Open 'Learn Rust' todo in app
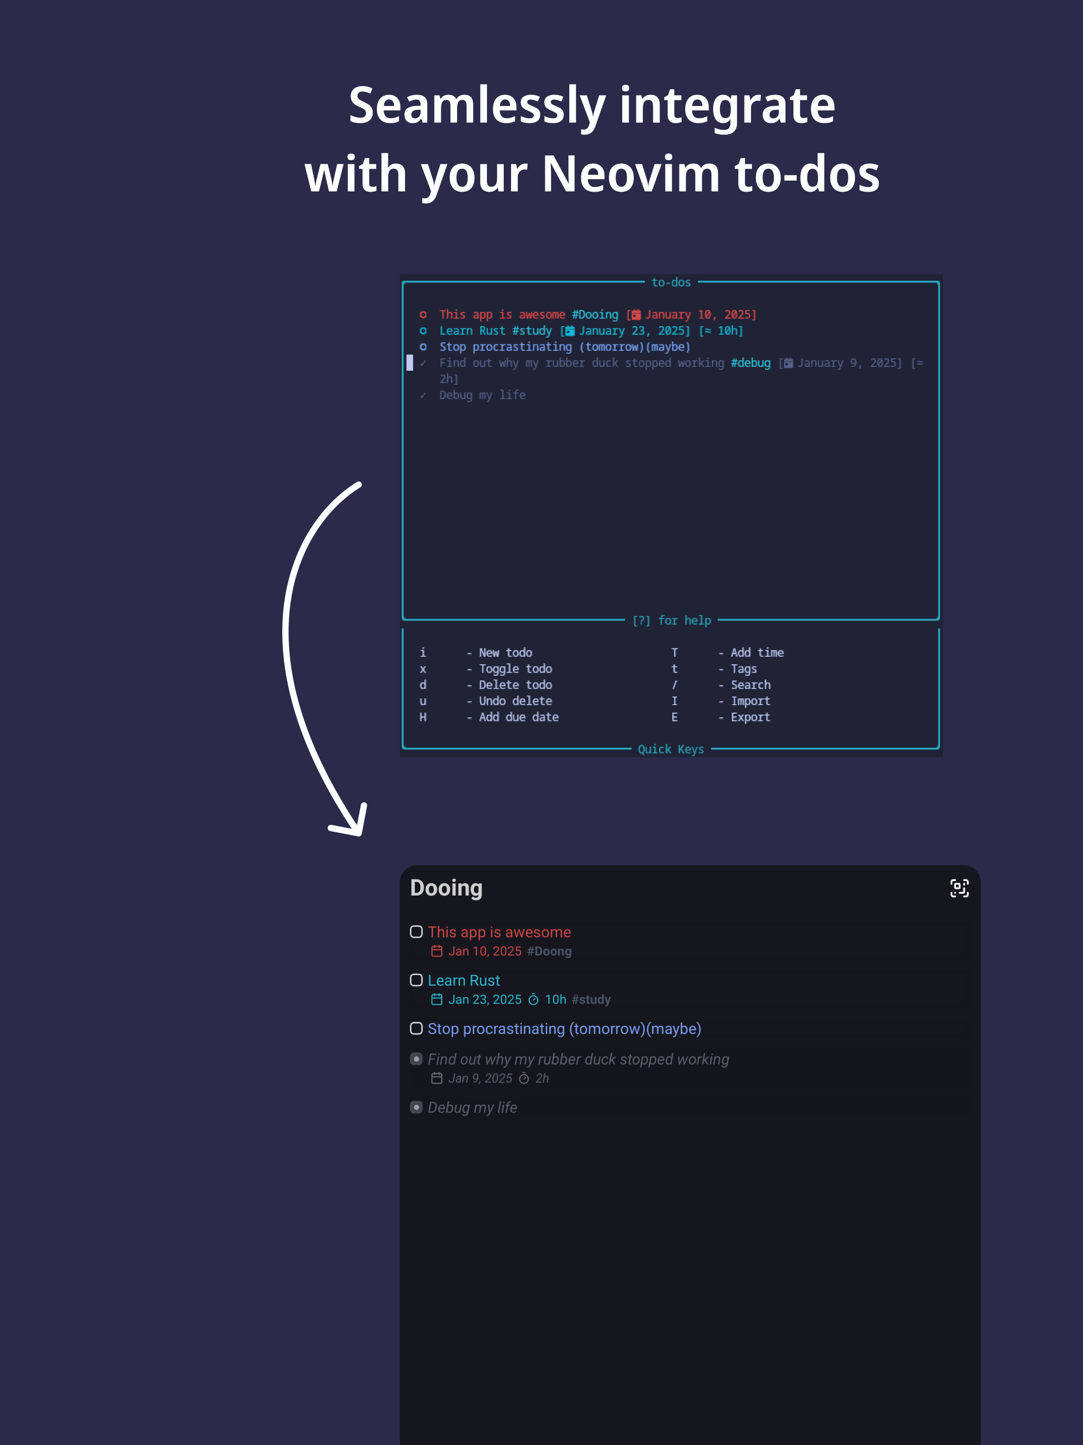1083x1445 pixels. pos(463,980)
